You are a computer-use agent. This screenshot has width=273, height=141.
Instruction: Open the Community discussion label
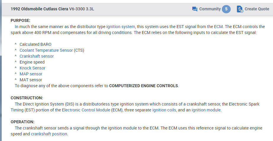(x=210, y=9)
